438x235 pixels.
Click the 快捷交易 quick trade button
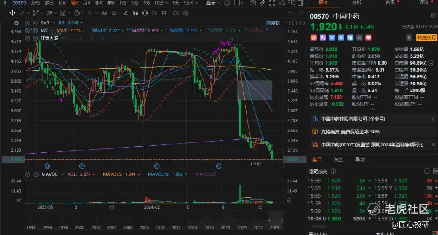click(x=426, y=38)
